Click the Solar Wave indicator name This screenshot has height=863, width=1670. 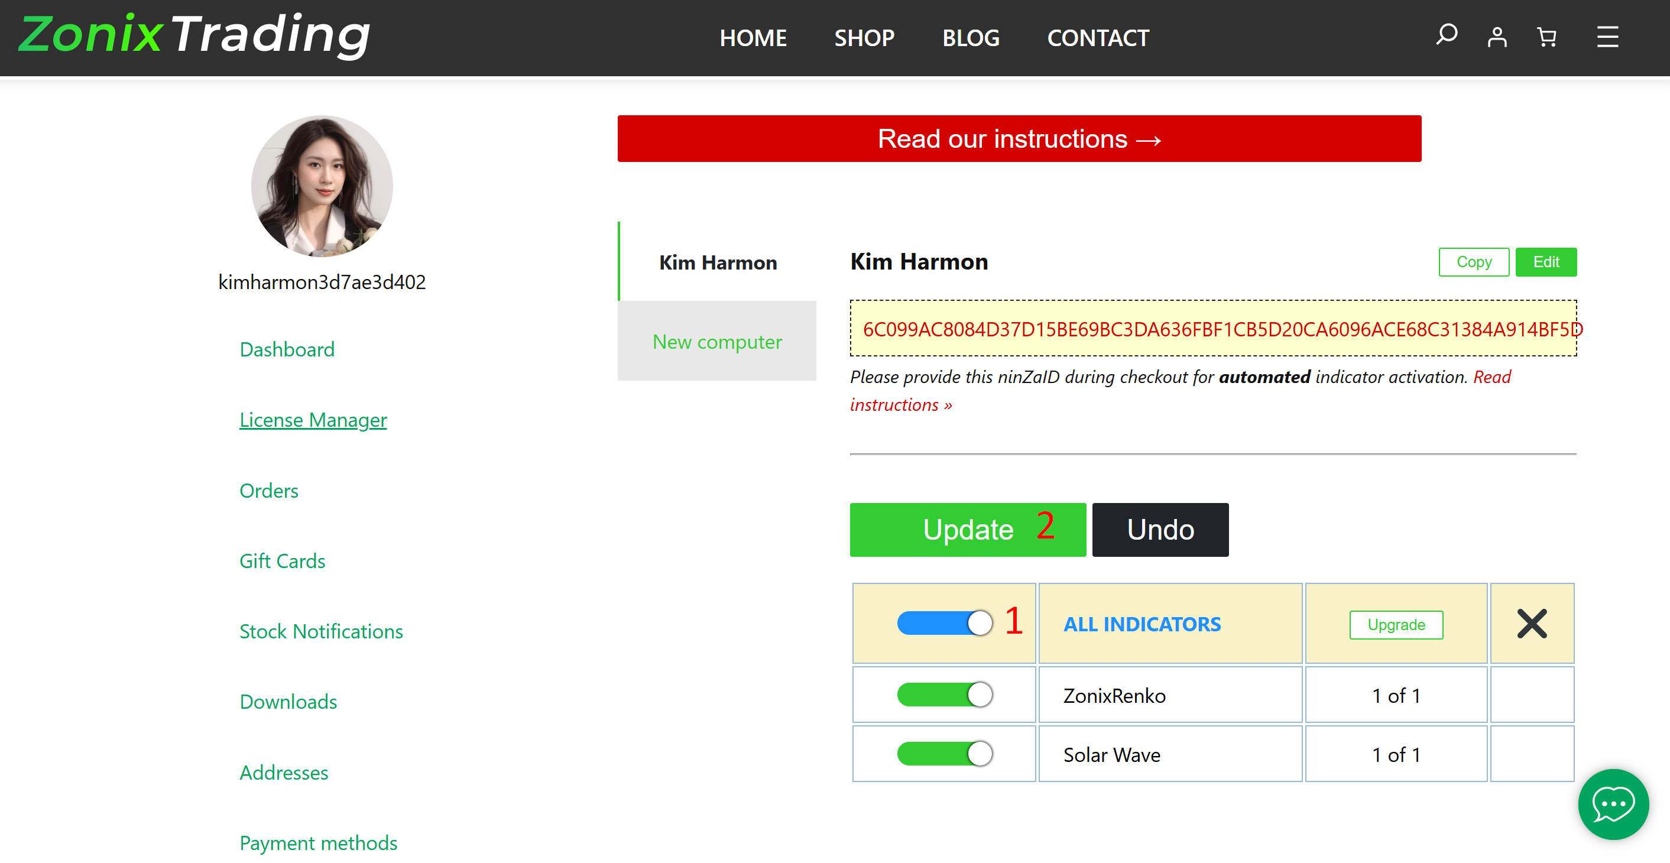(1111, 755)
